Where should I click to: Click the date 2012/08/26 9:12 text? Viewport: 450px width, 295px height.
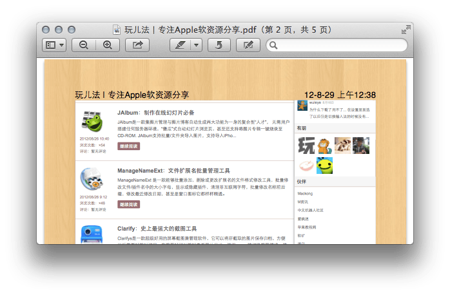click(93, 197)
